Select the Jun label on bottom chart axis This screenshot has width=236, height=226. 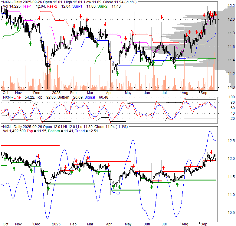(147, 224)
